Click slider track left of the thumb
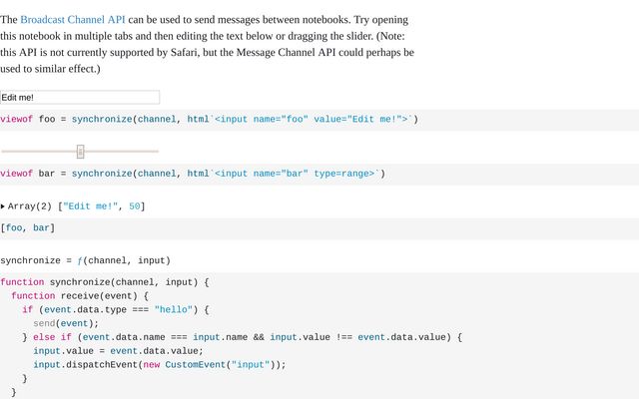This screenshot has height=399, width=639. click(x=38, y=152)
